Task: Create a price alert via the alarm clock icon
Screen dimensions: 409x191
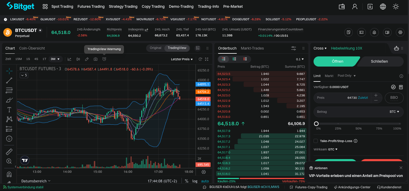Action: tap(104, 59)
